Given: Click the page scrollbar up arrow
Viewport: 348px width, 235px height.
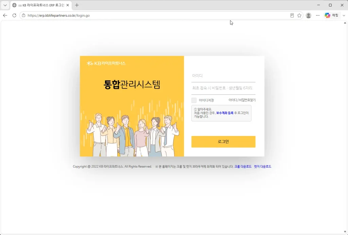Looking at the screenshot, I should pyautogui.click(x=345, y=23).
